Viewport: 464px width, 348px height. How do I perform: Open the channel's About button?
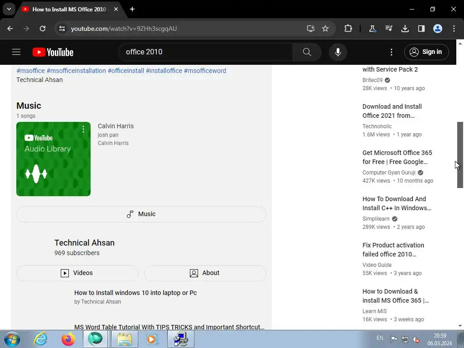pos(205,273)
